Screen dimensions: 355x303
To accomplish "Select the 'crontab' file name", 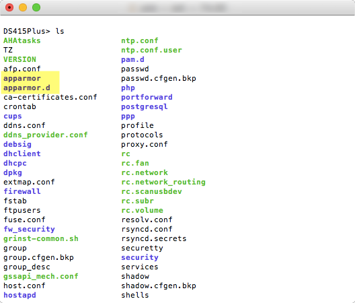I will (19, 106).
